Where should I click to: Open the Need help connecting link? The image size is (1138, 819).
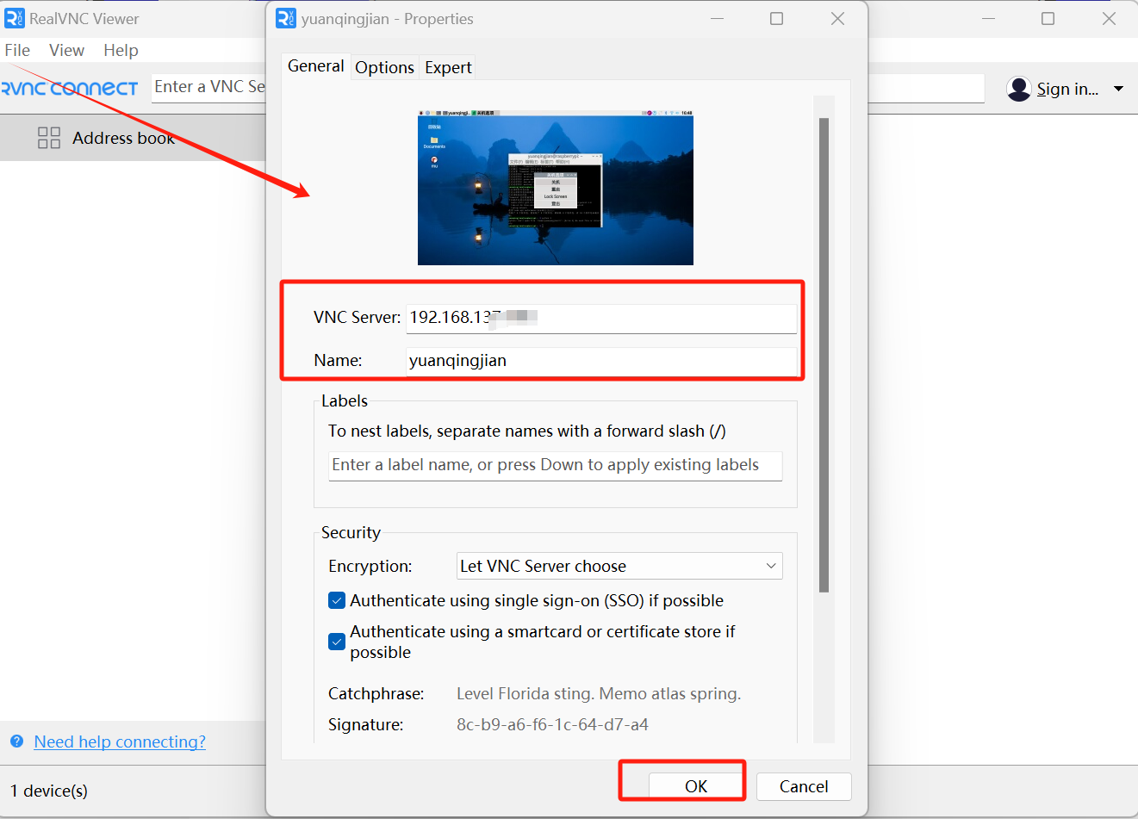120,741
